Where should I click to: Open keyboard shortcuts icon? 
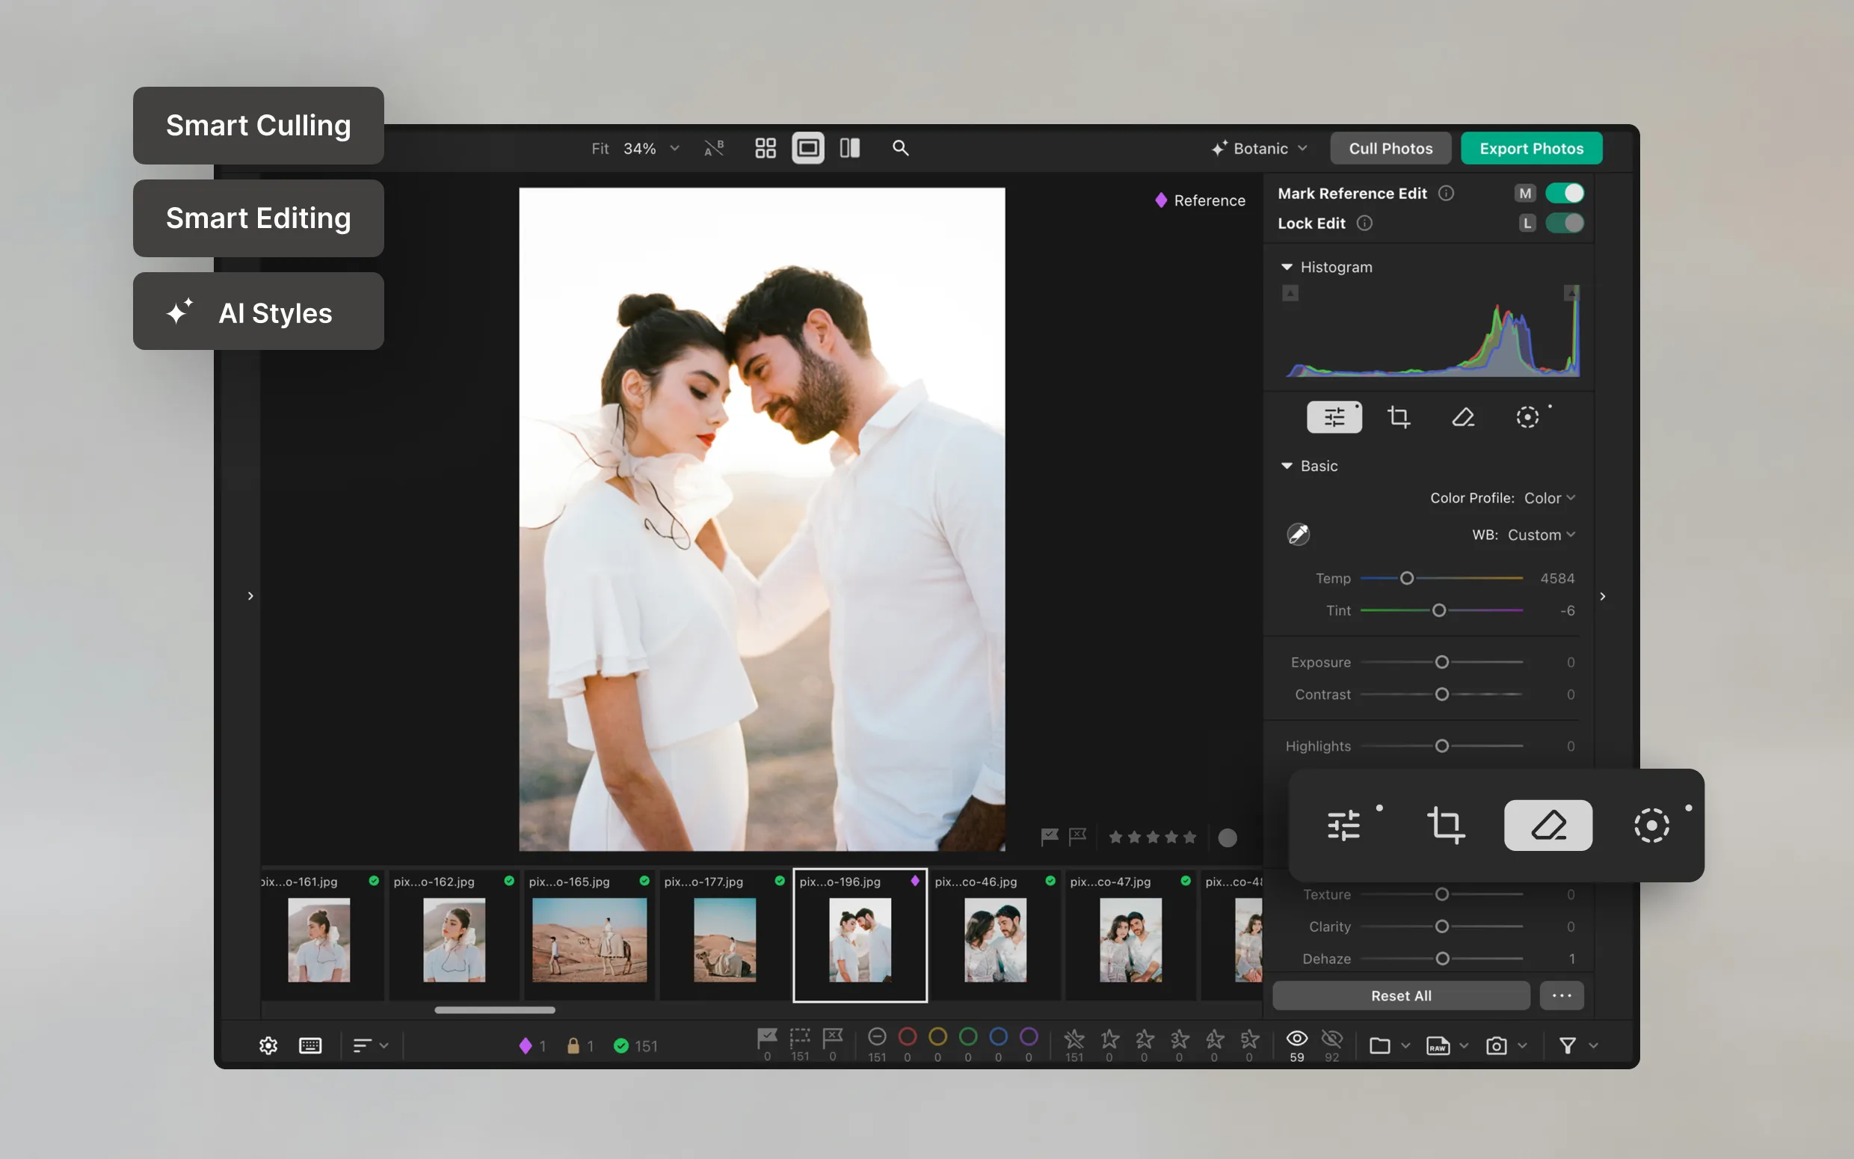310,1045
